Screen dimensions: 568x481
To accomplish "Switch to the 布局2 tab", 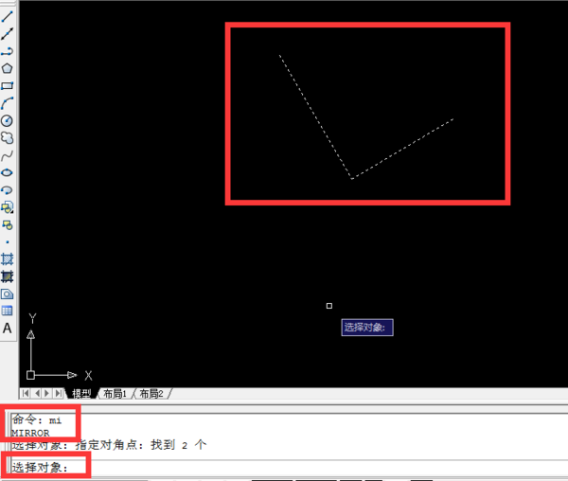I will (151, 394).
